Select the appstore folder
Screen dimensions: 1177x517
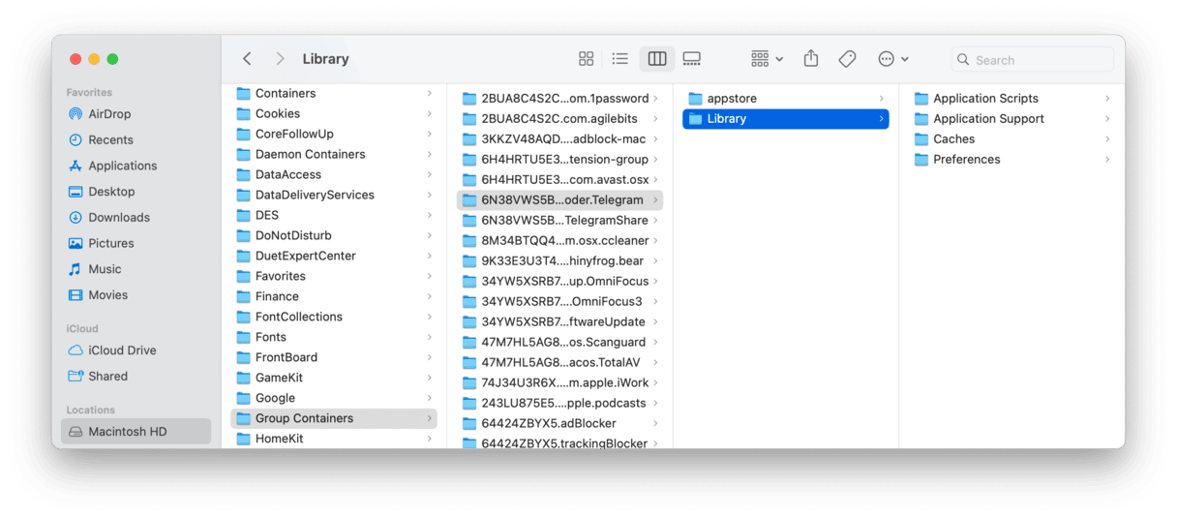[785, 99]
